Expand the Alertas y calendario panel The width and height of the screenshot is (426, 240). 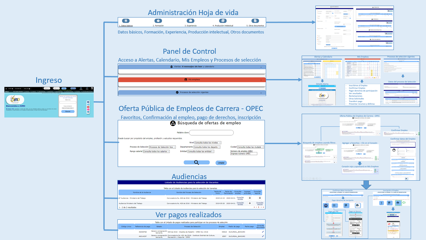pos(192,67)
